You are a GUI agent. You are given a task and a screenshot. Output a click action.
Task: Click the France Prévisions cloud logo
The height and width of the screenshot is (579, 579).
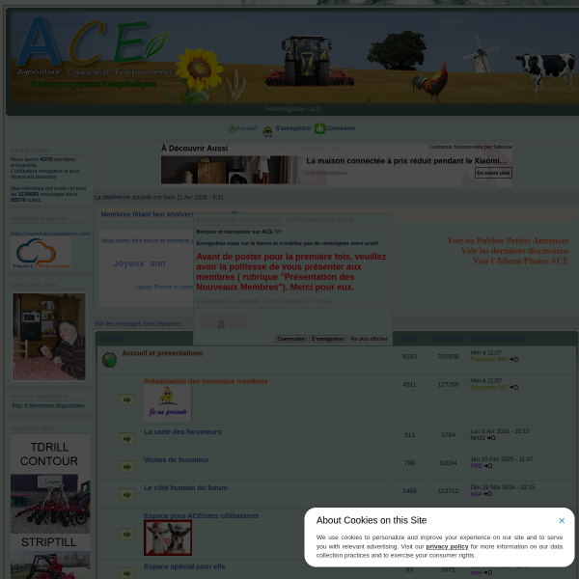tap(41, 253)
